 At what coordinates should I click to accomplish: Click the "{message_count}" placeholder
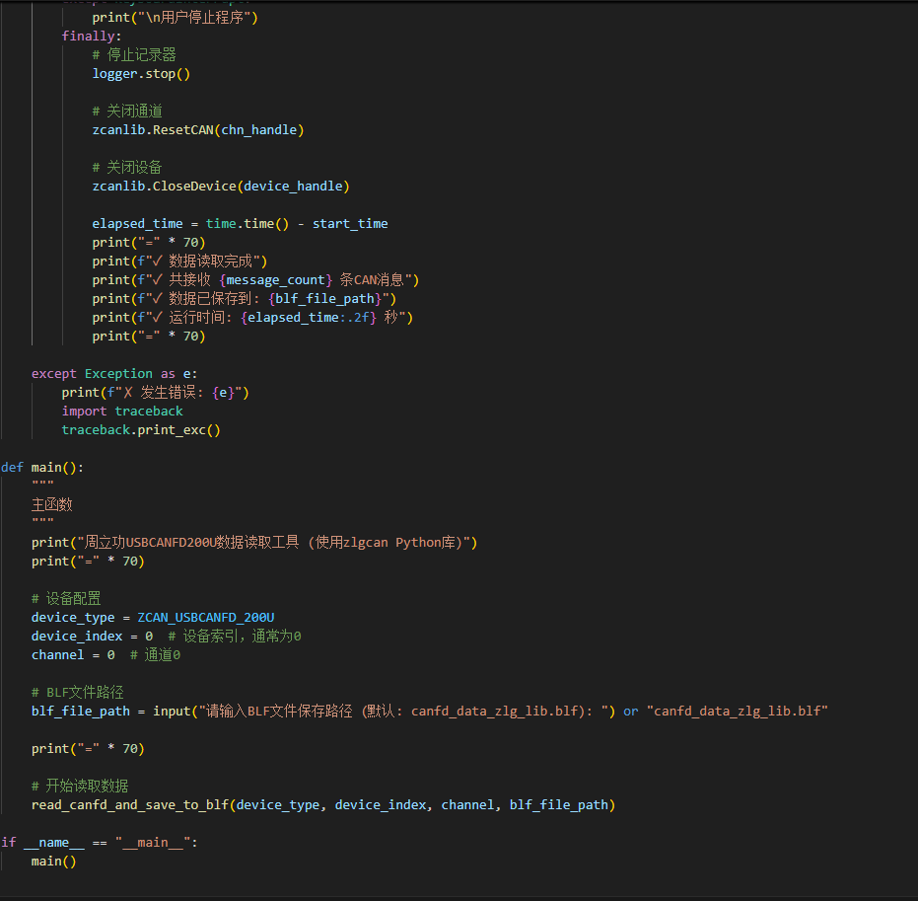click(x=276, y=280)
